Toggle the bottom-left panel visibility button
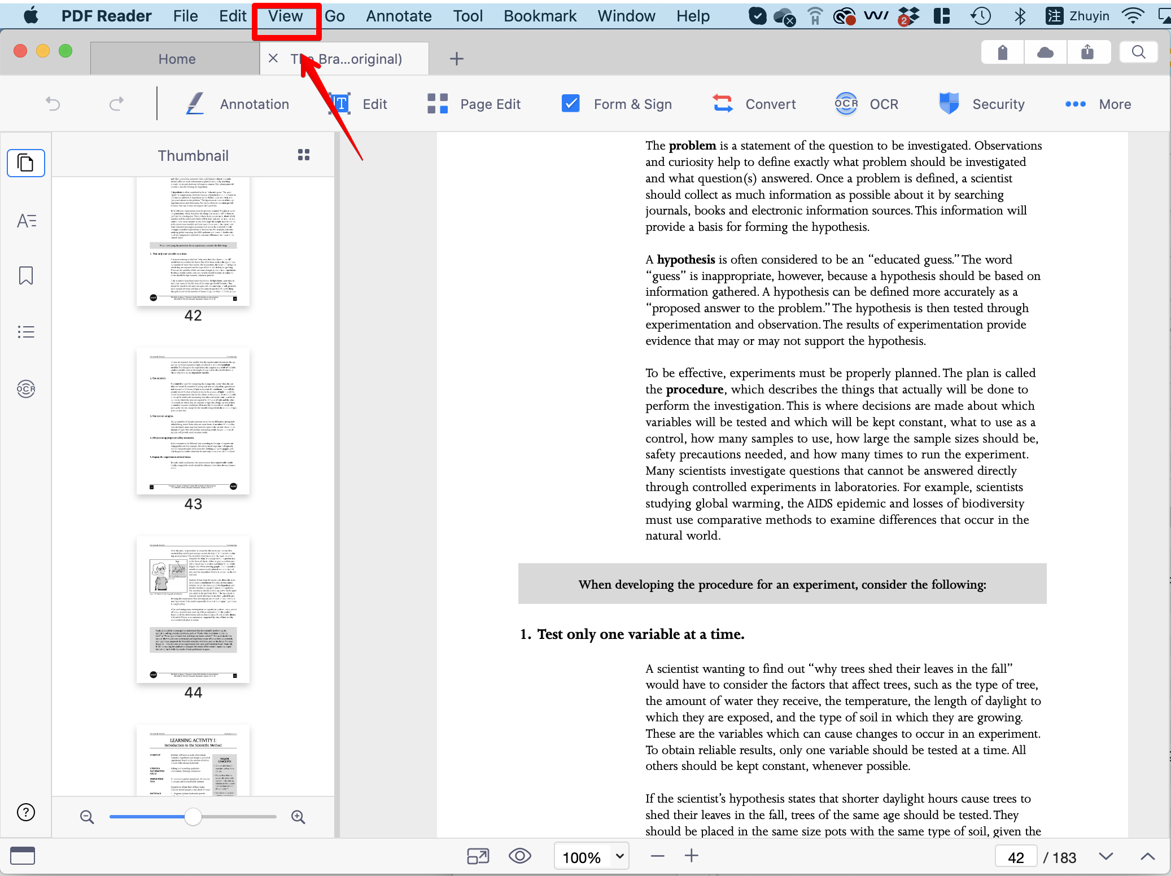This screenshot has width=1171, height=876. pyautogui.click(x=23, y=856)
